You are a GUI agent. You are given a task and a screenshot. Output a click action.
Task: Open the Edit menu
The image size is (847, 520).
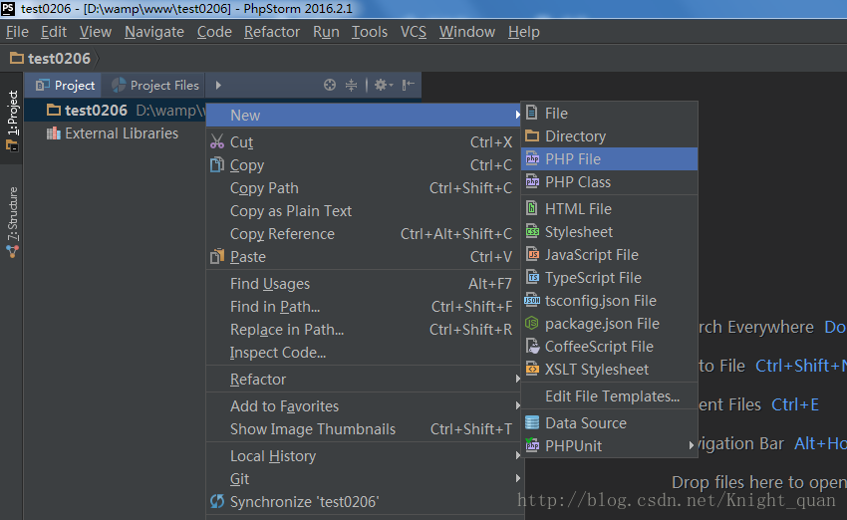[54, 32]
